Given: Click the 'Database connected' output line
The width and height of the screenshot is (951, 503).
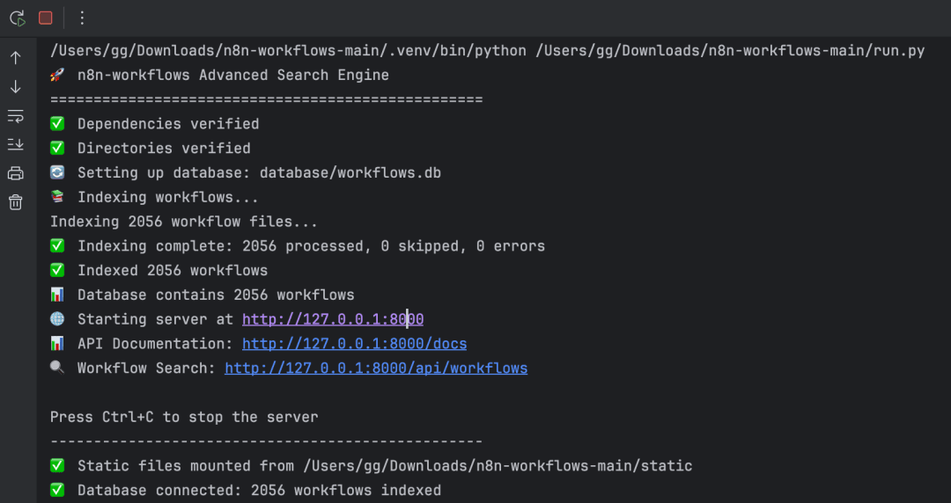Looking at the screenshot, I should 246,491.
